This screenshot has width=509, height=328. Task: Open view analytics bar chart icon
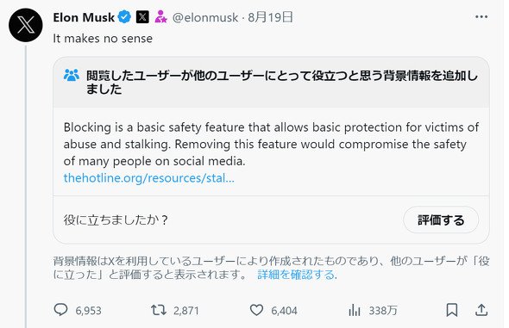tap(355, 310)
